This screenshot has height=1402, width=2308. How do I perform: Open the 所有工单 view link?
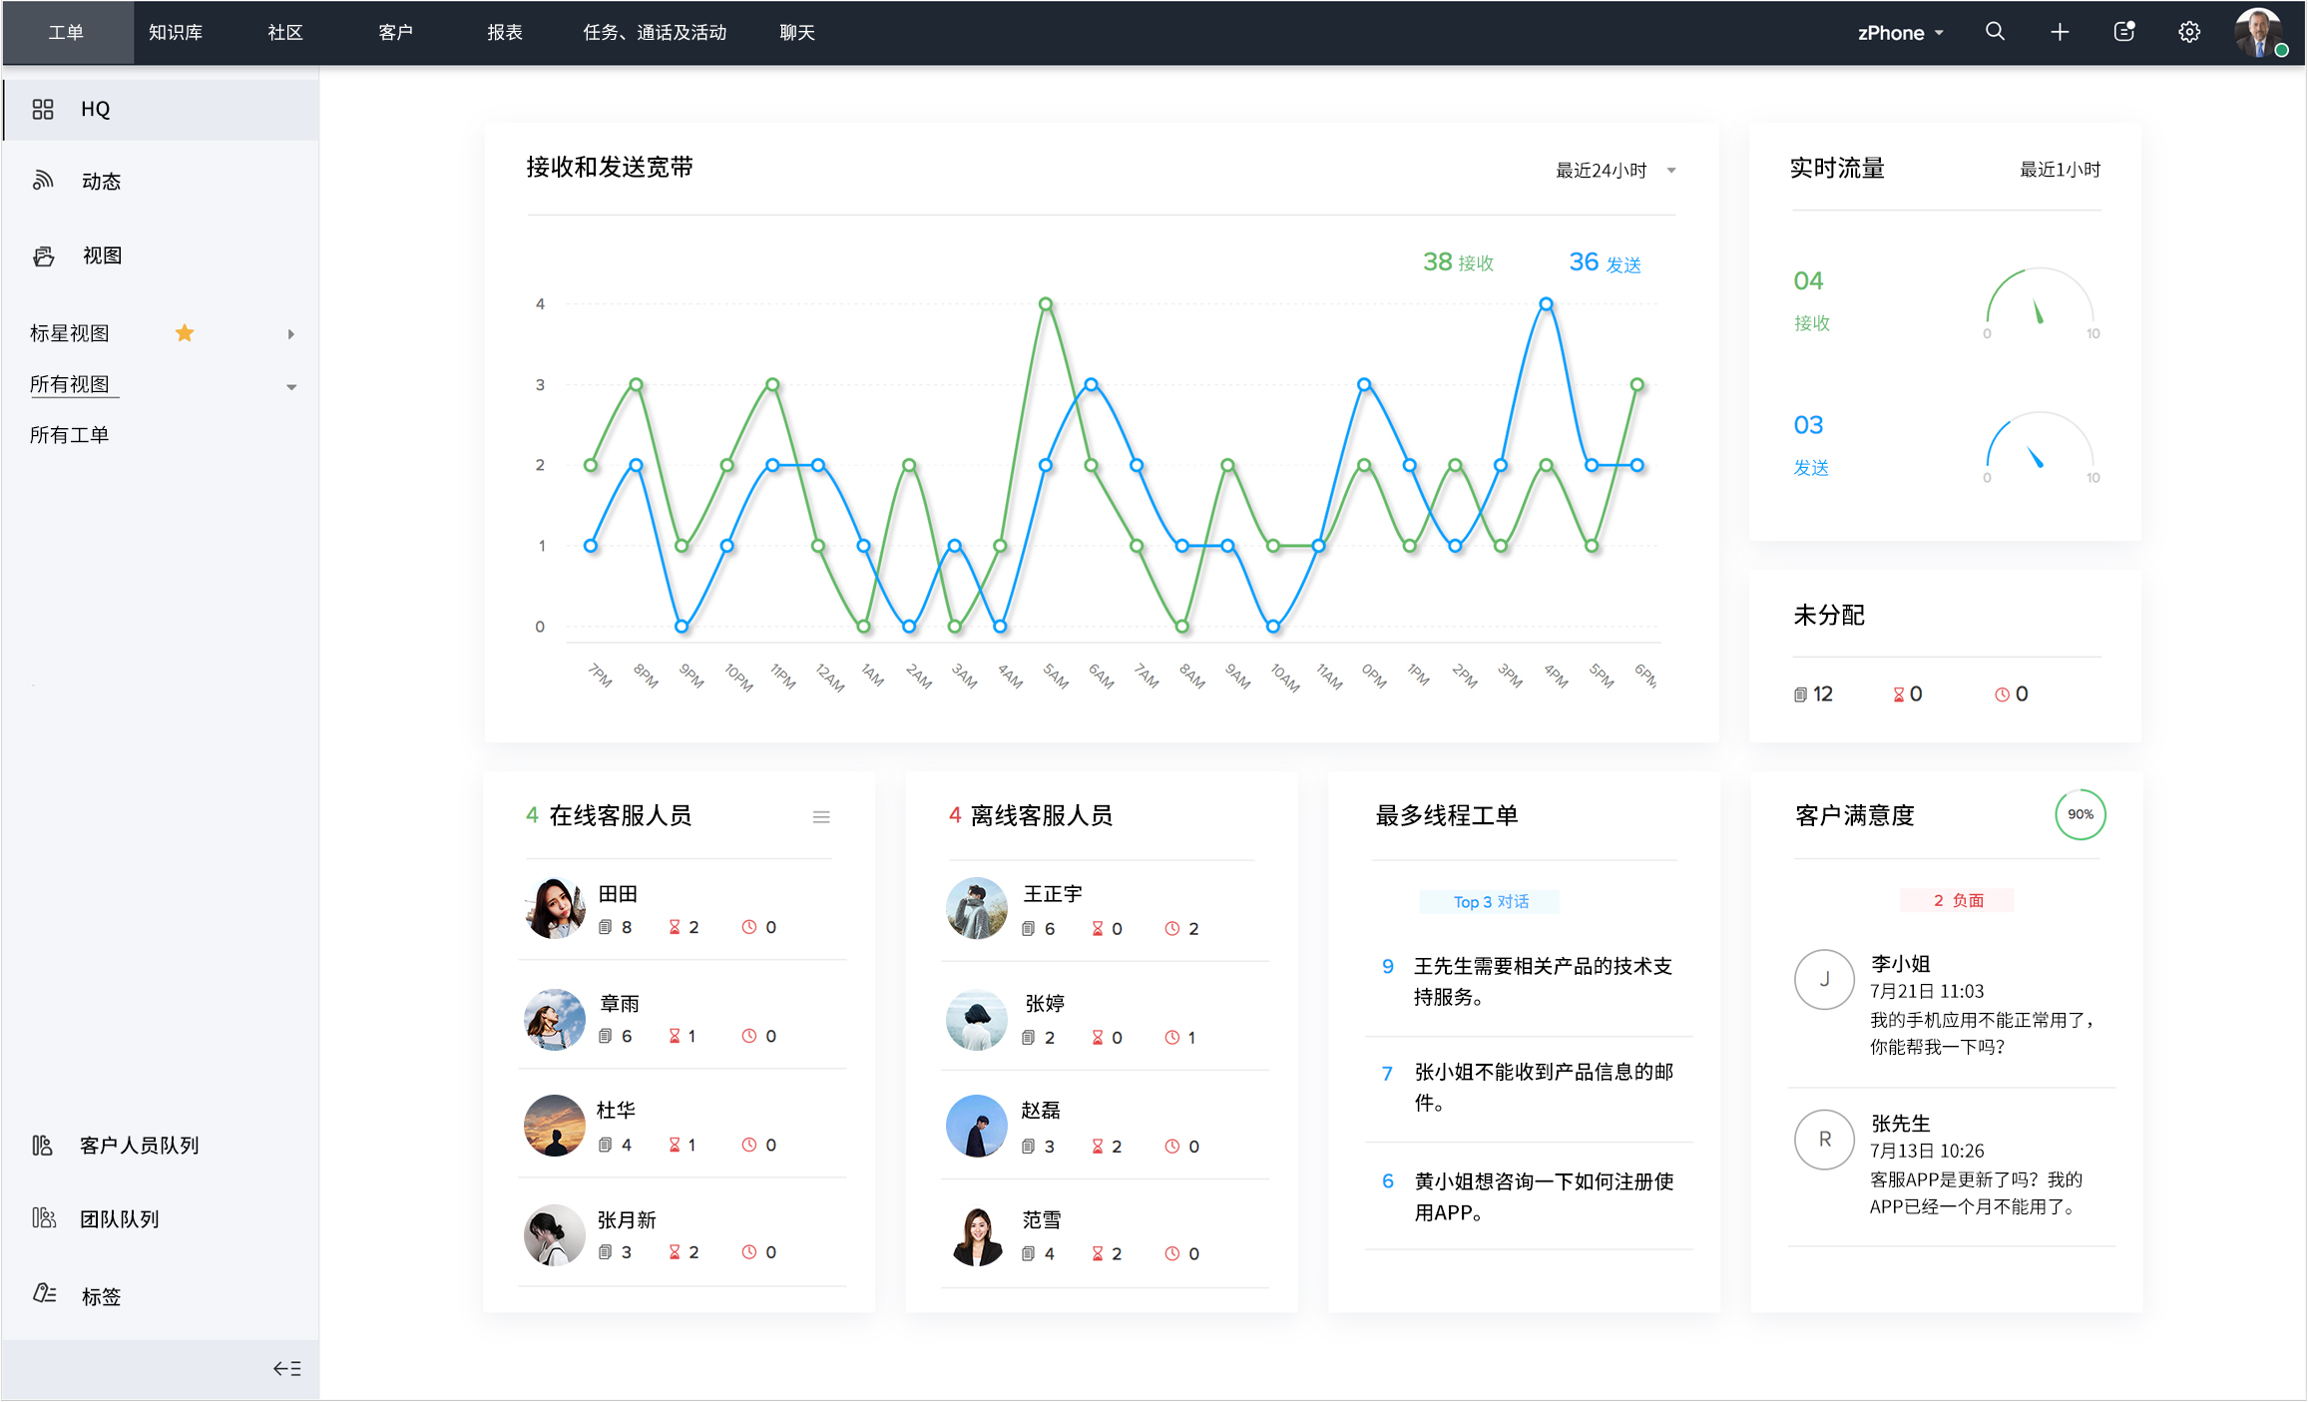click(70, 435)
